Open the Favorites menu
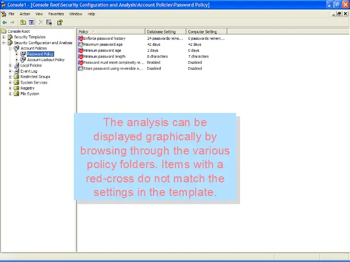 point(56,14)
